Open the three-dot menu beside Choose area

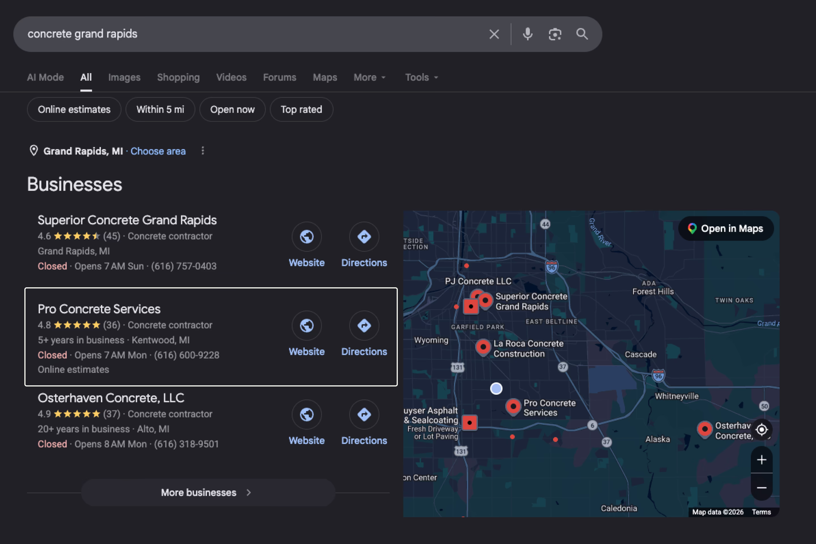(x=203, y=151)
